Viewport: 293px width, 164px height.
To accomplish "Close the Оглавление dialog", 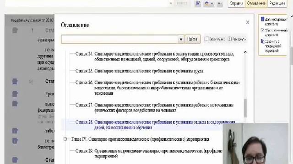I will click(248, 22).
